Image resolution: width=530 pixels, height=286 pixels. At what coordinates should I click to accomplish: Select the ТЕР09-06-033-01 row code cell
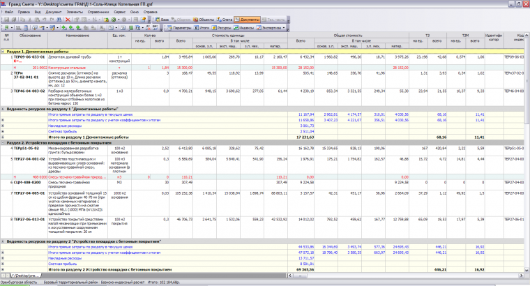point(29,57)
